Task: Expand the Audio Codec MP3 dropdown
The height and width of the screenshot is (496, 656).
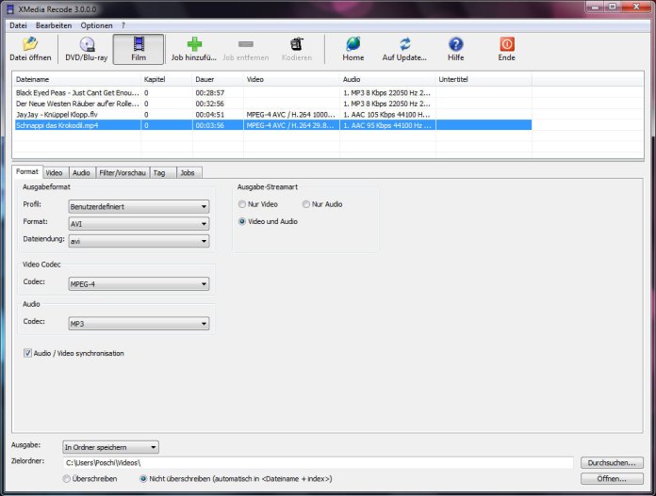Action: 139,324
